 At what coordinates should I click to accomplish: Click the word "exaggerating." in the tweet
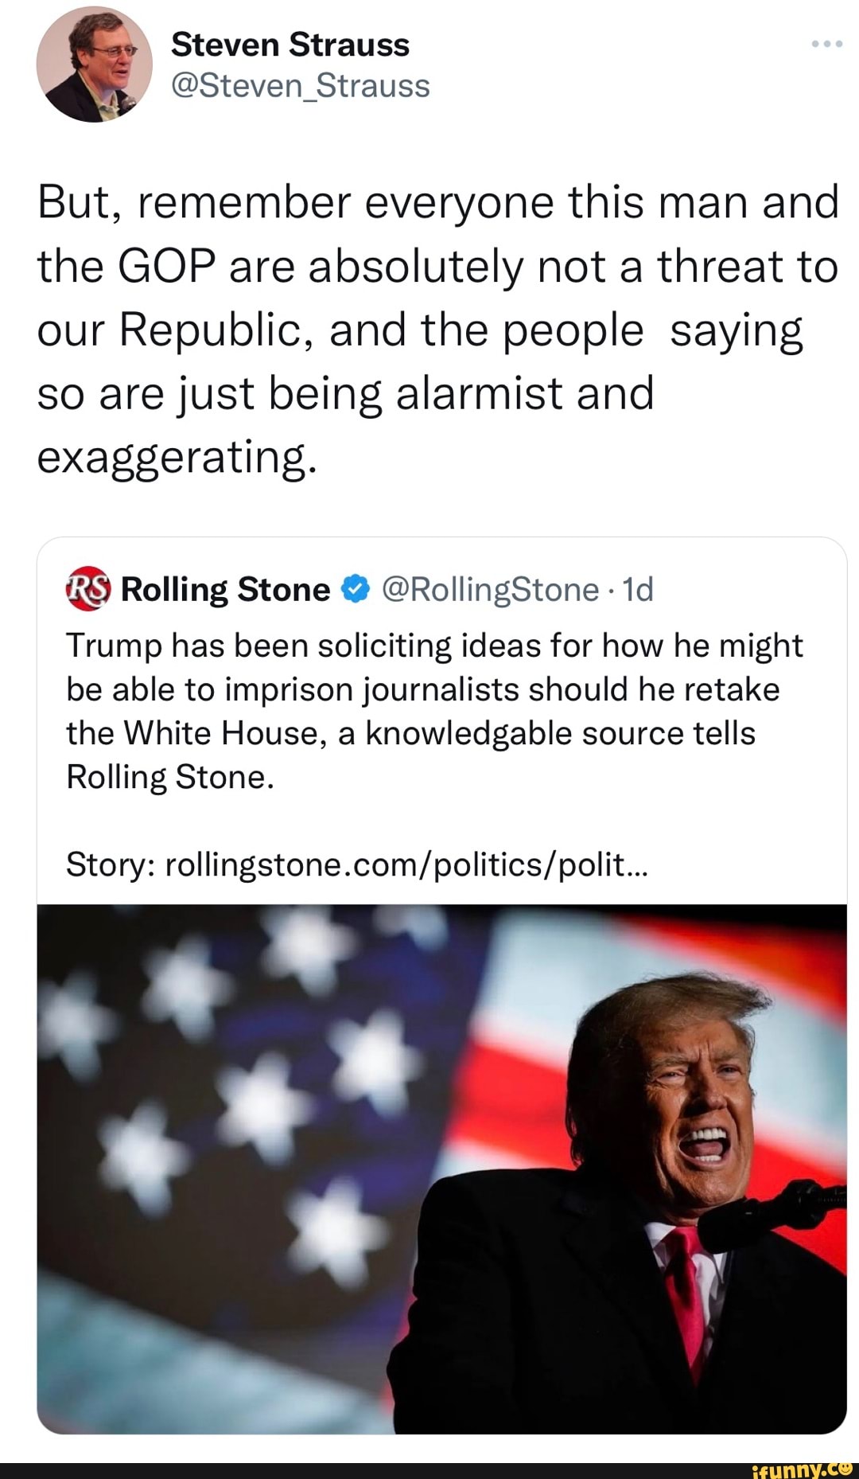(x=177, y=457)
